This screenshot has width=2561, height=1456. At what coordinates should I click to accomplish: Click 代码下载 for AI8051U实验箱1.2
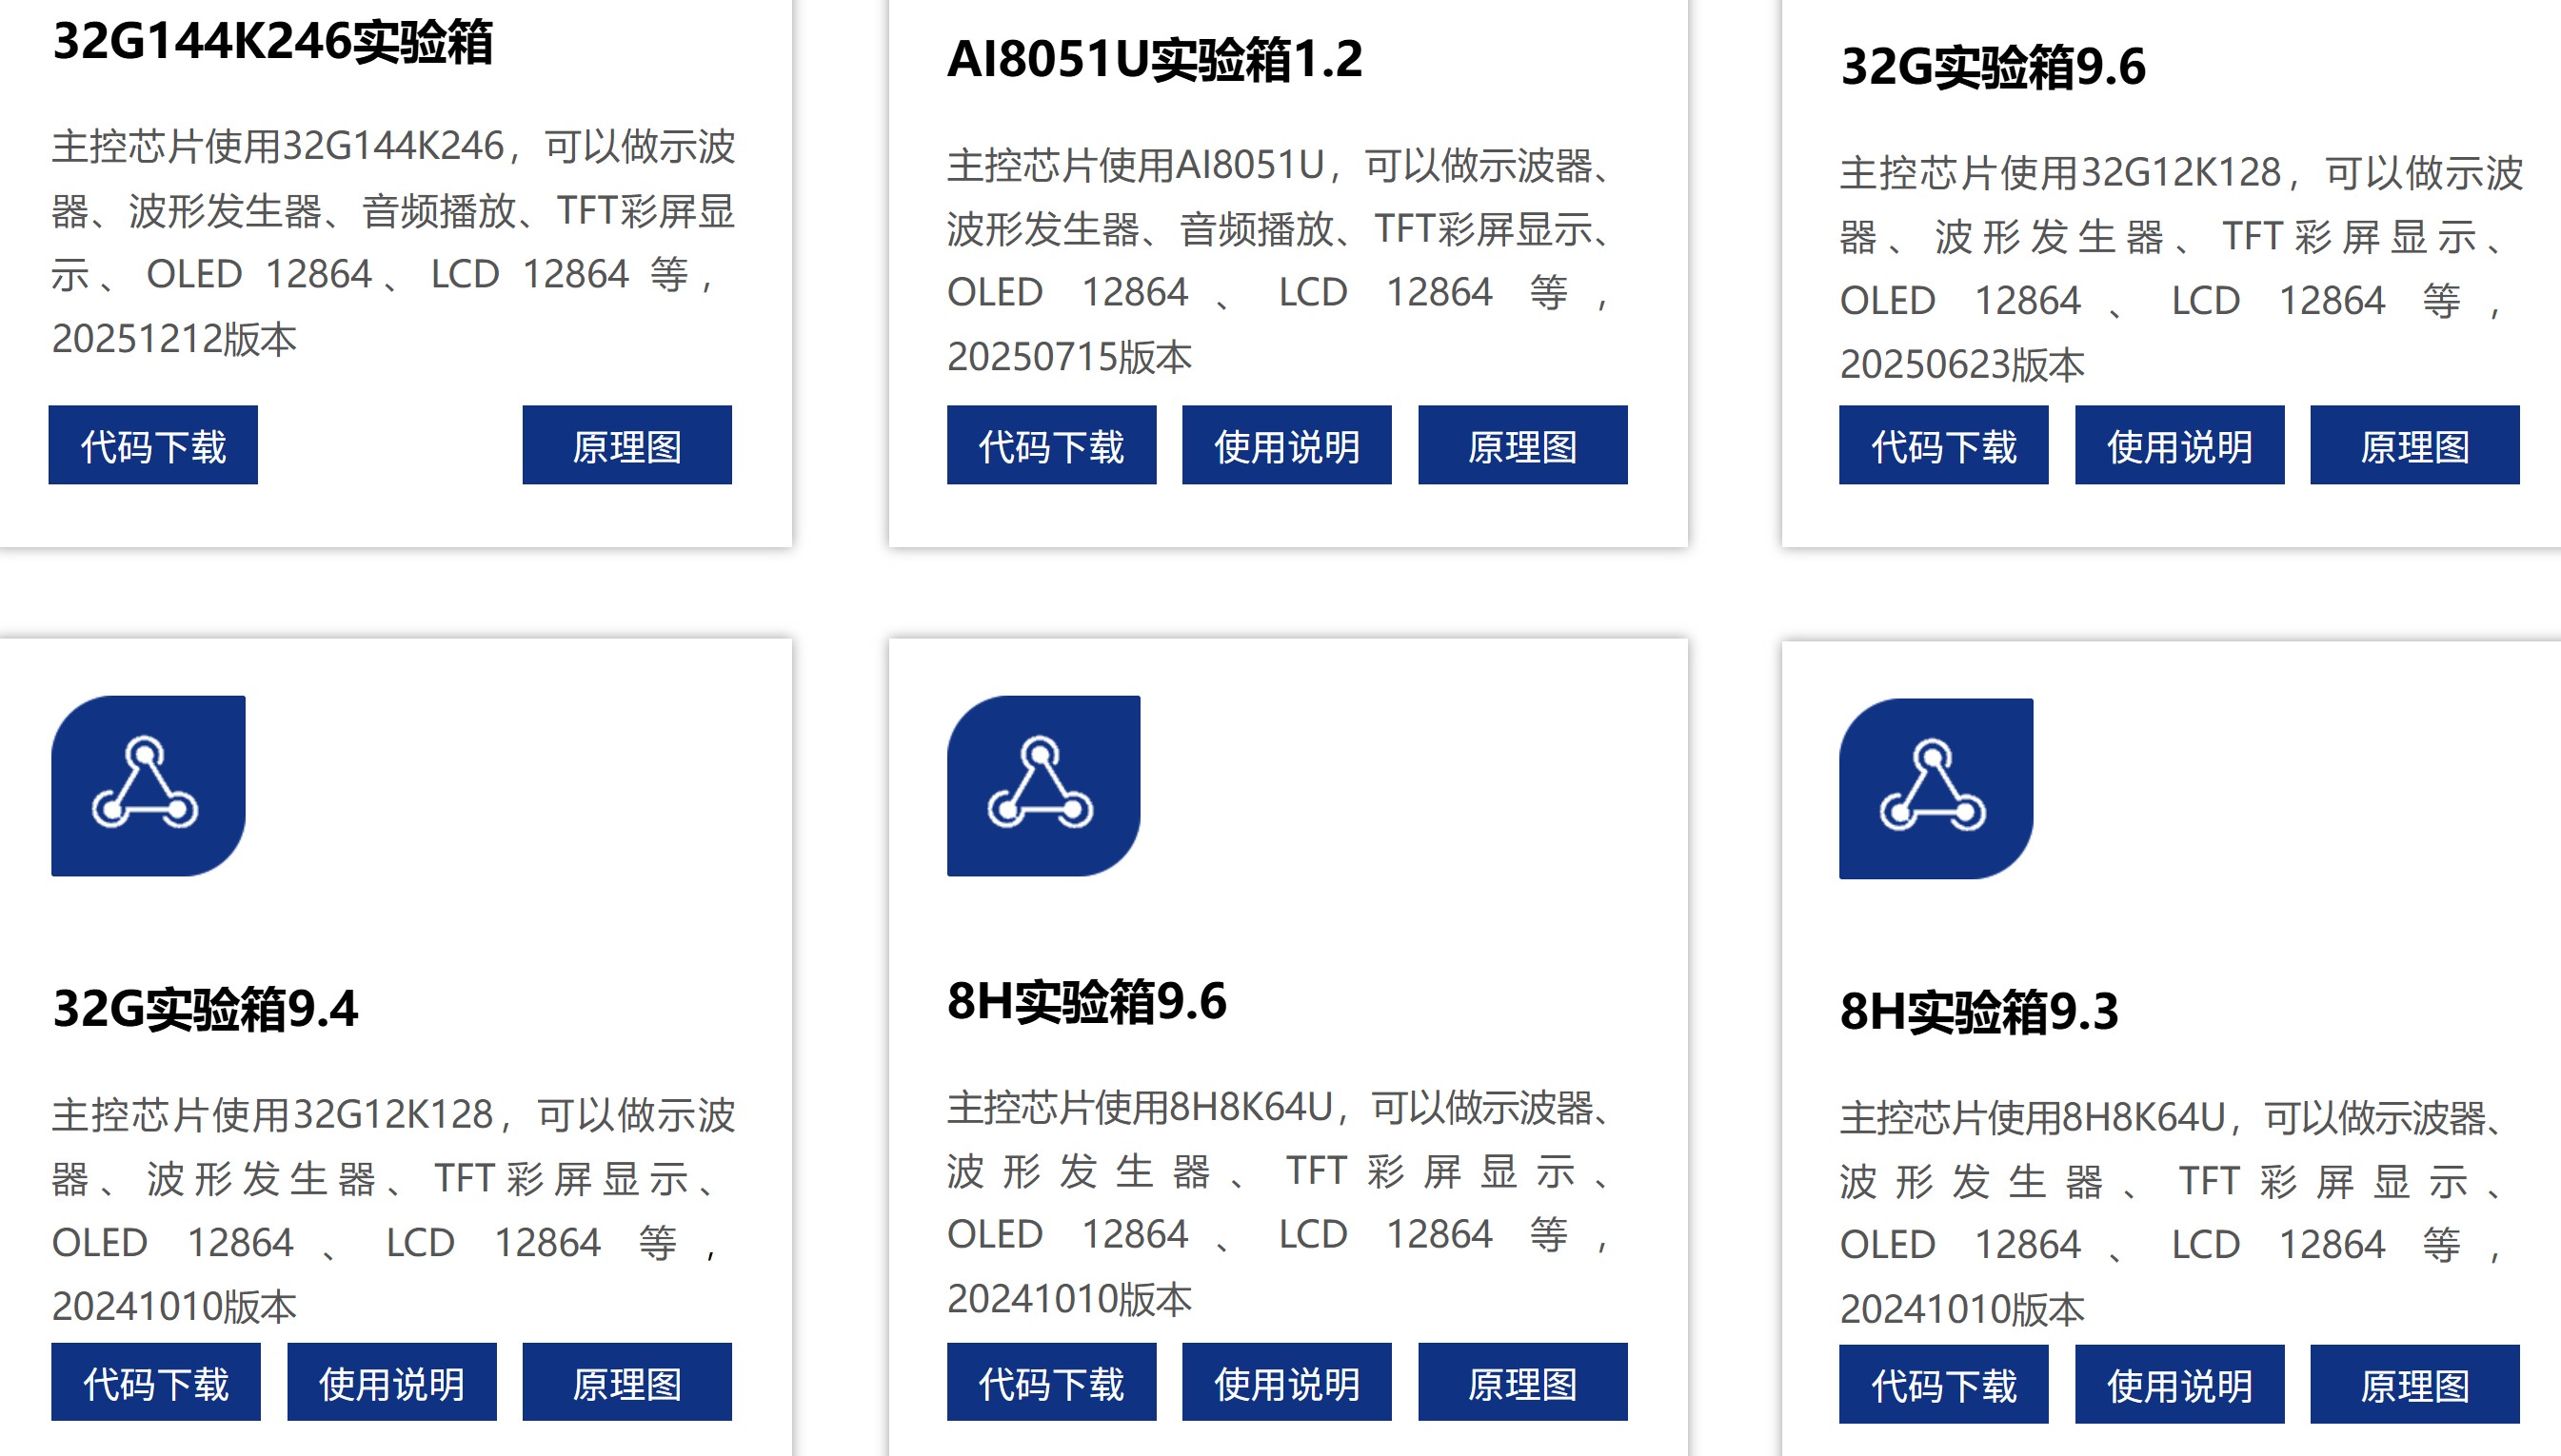click(x=1050, y=446)
